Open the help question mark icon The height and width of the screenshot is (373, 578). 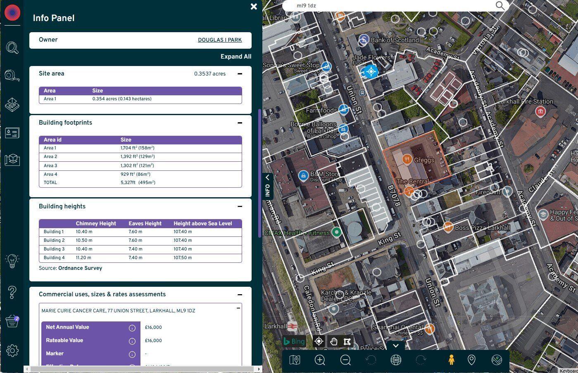[x=12, y=292]
